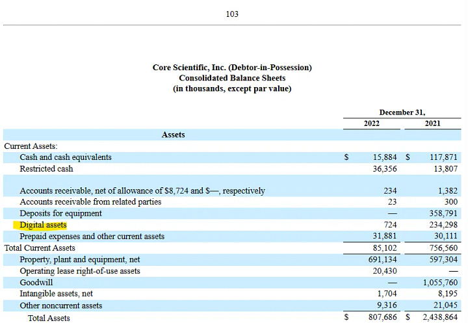This screenshot has height=323, width=468.
Task: Click the page number 103
Action: (232, 14)
